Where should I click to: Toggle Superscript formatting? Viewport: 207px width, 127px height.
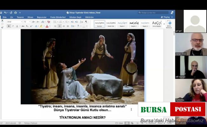pyautogui.click(x=31, y=26)
